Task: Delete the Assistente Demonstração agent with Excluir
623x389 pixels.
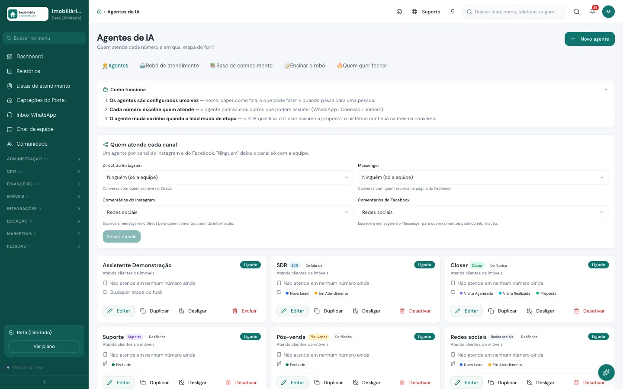Action: [245, 311]
